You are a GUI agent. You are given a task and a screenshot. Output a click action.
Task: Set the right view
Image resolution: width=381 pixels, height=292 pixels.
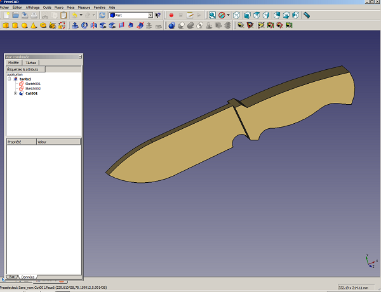coord(266,15)
